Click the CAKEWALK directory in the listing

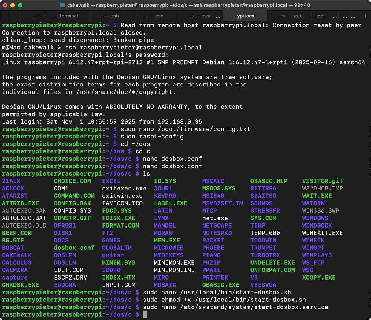point(17,255)
